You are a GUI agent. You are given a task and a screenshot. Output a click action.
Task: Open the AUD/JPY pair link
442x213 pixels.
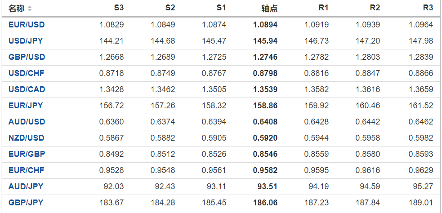coord(26,186)
